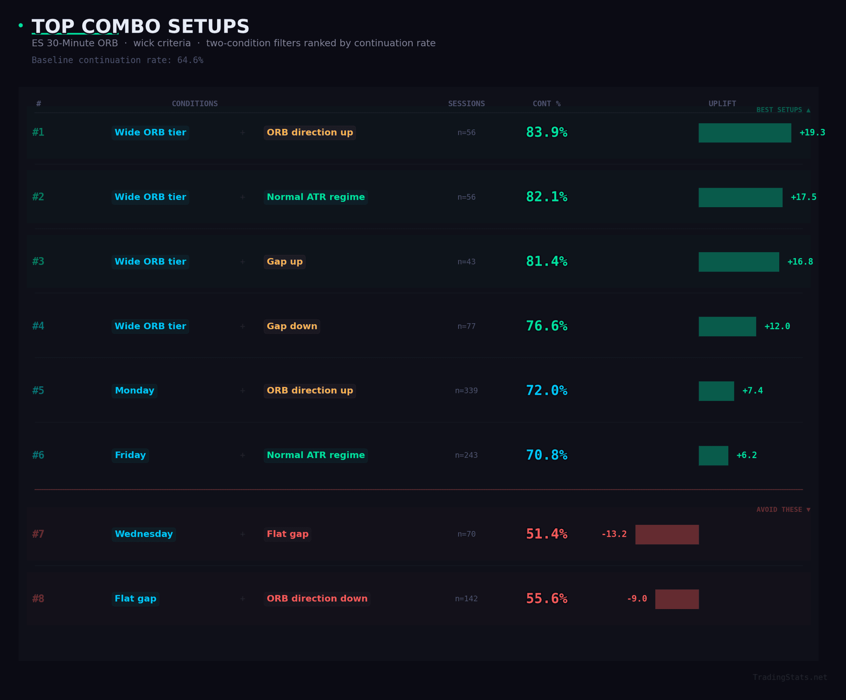Viewport: 846px width, 700px height.
Task: Click the 83.9% continuation value
Action: pos(546,133)
